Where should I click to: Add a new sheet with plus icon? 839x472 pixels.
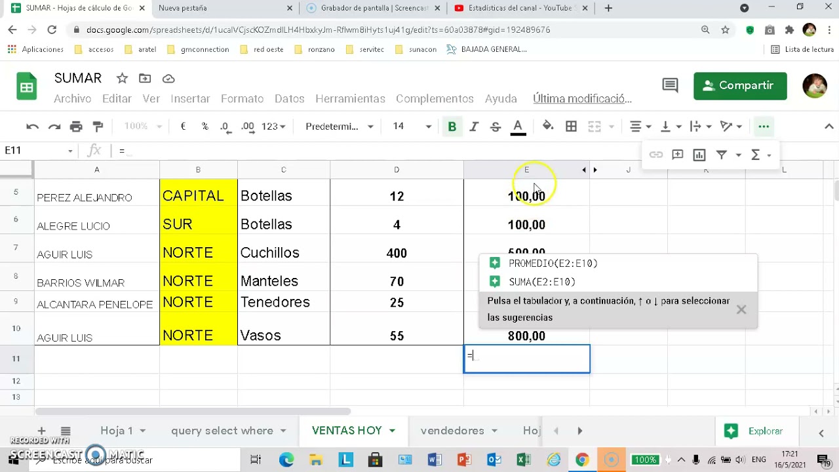pyautogui.click(x=41, y=431)
